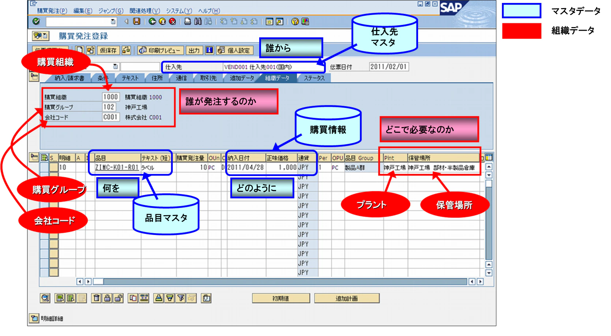Click the Generate Shortcut icon
The image size is (611, 336).
(x=279, y=21)
